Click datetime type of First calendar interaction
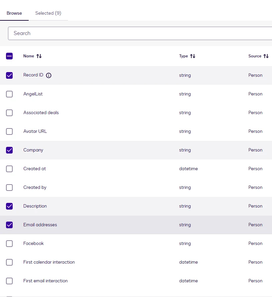Screen dimensions: 272x297 tap(188, 262)
